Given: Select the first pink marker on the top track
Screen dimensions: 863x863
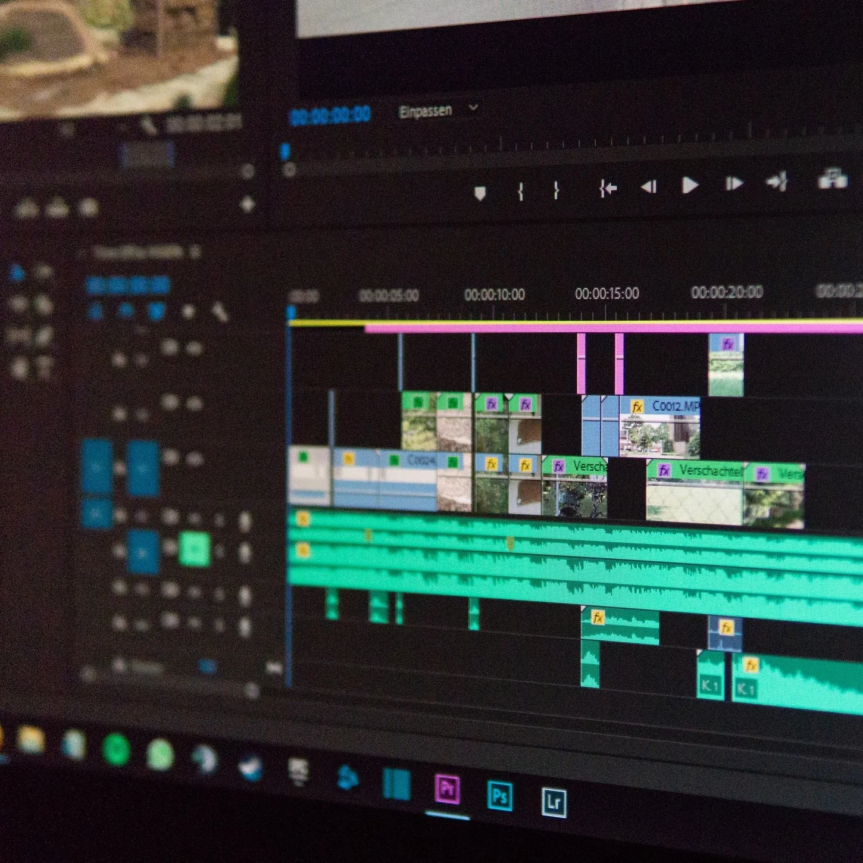Looking at the screenshot, I should (x=581, y=363).
